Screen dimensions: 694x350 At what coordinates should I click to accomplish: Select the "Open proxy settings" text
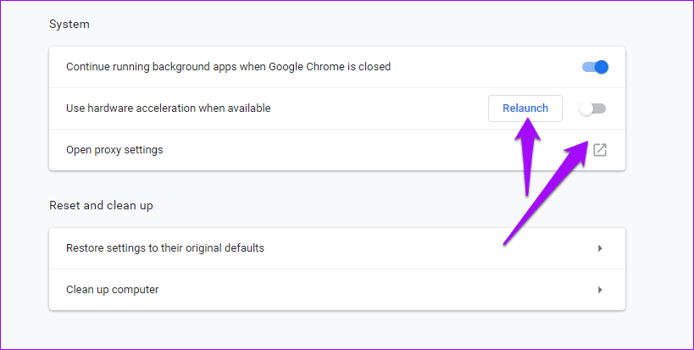[114, 150]
